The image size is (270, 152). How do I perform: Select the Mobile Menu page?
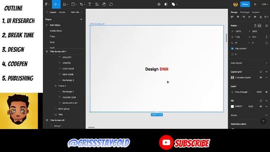click(56, 31)
